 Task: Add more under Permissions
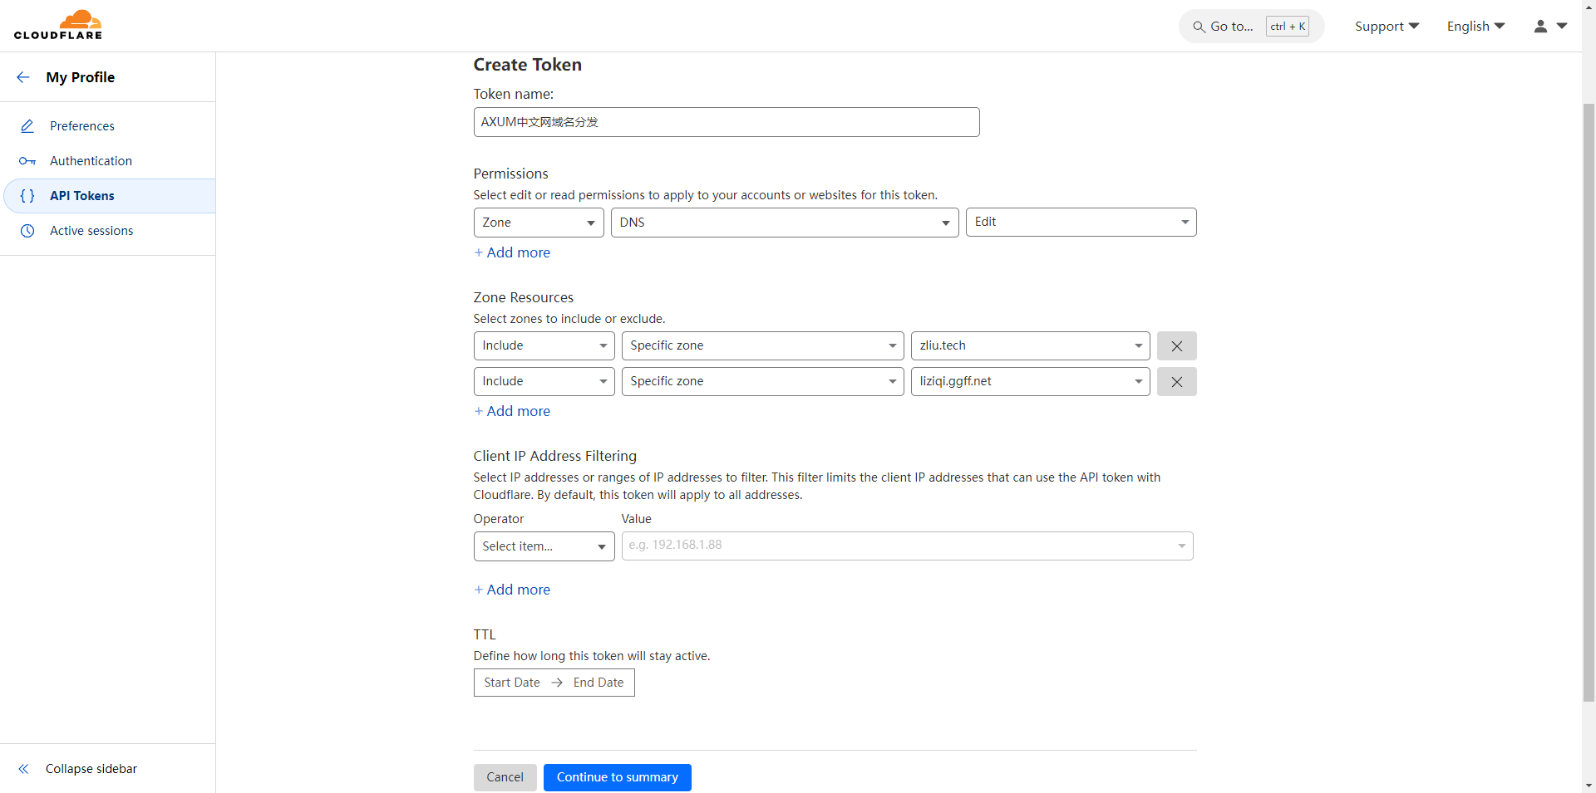512,252
